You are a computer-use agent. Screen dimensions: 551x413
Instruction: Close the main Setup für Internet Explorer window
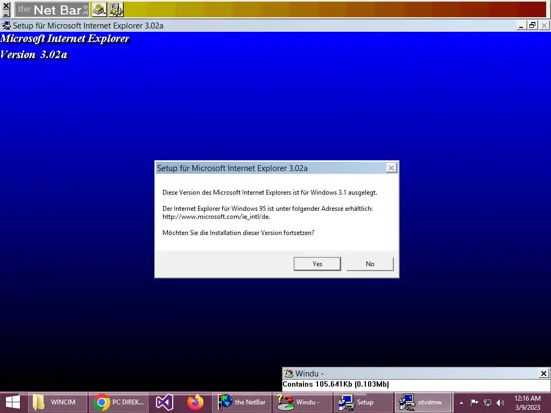tap(545, 26)
